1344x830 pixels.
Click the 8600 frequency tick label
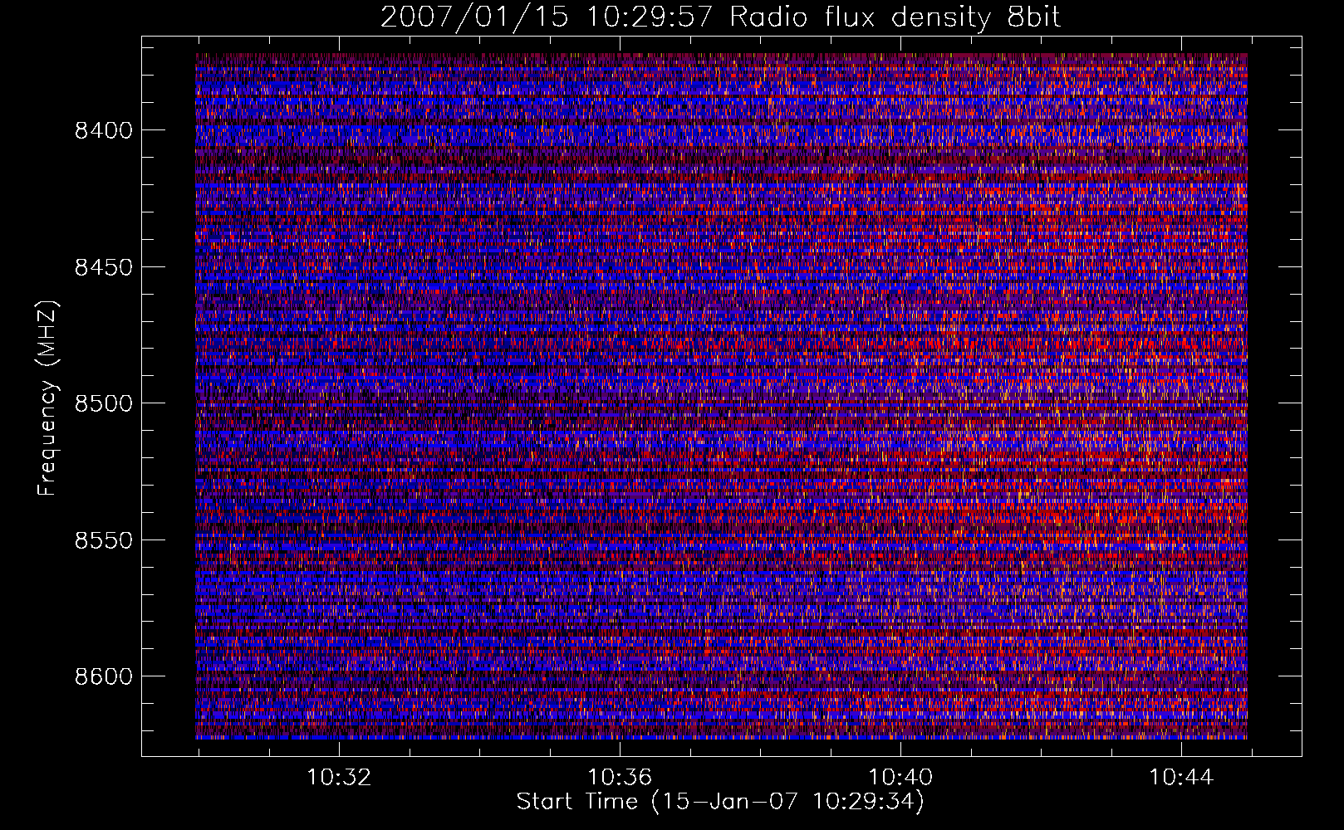103,676
